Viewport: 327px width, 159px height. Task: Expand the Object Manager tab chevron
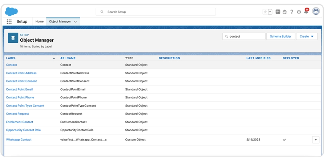[x=75, y=22]
